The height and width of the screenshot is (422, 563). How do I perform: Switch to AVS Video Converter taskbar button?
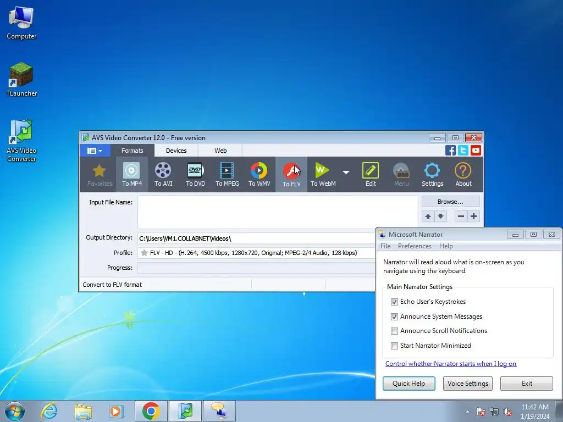185,411
